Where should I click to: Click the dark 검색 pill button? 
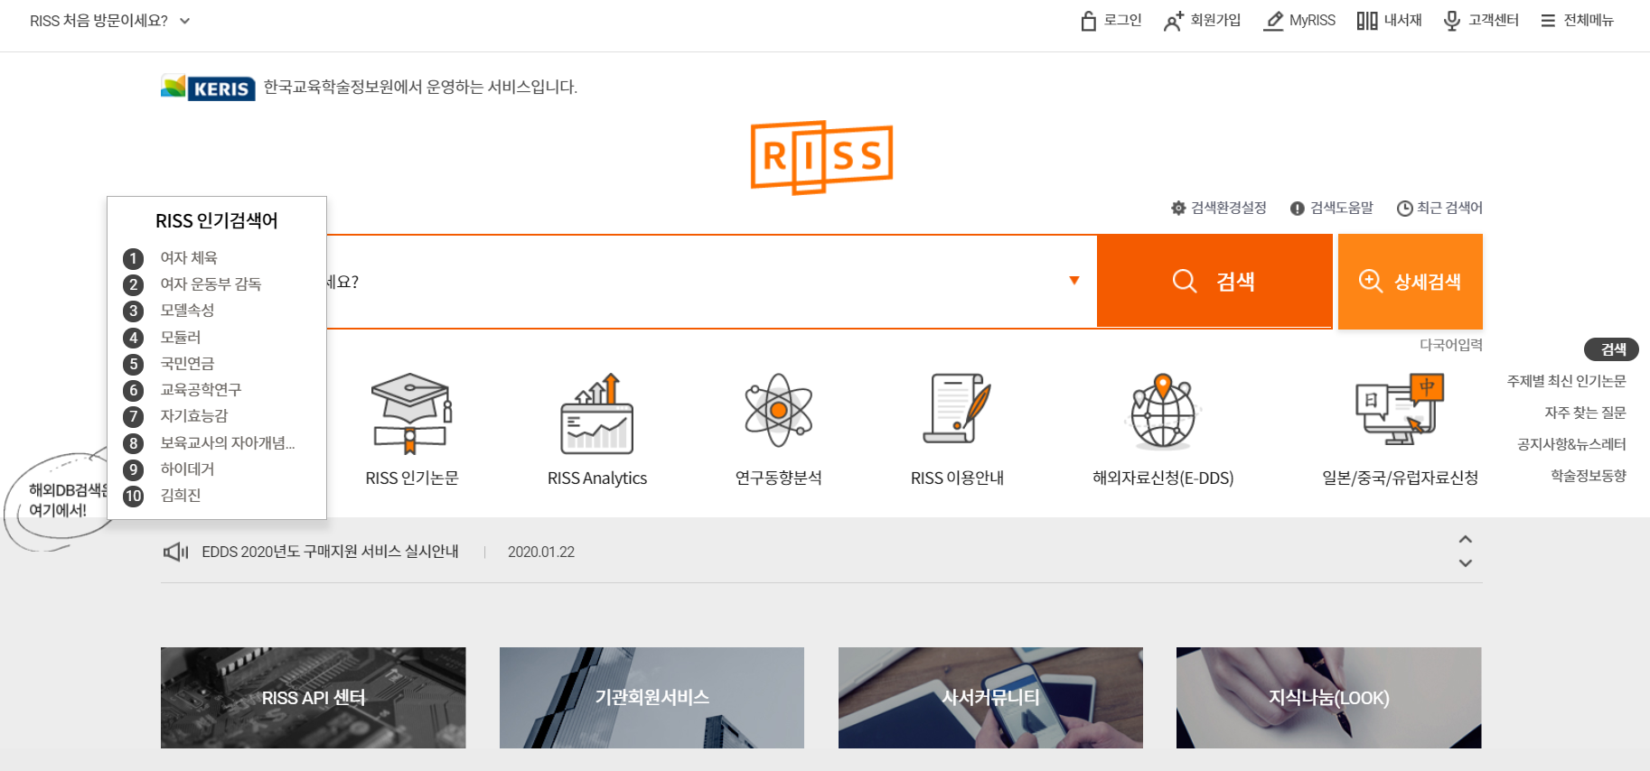click(1612, 349)
